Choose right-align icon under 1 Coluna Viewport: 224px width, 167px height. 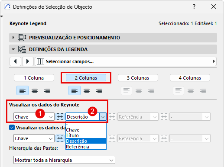[47, 90]
